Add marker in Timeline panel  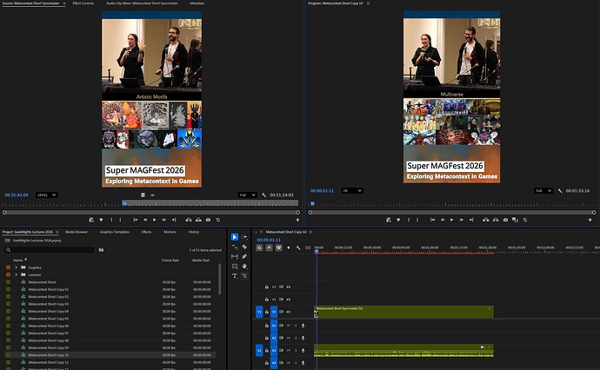(289, 248)
